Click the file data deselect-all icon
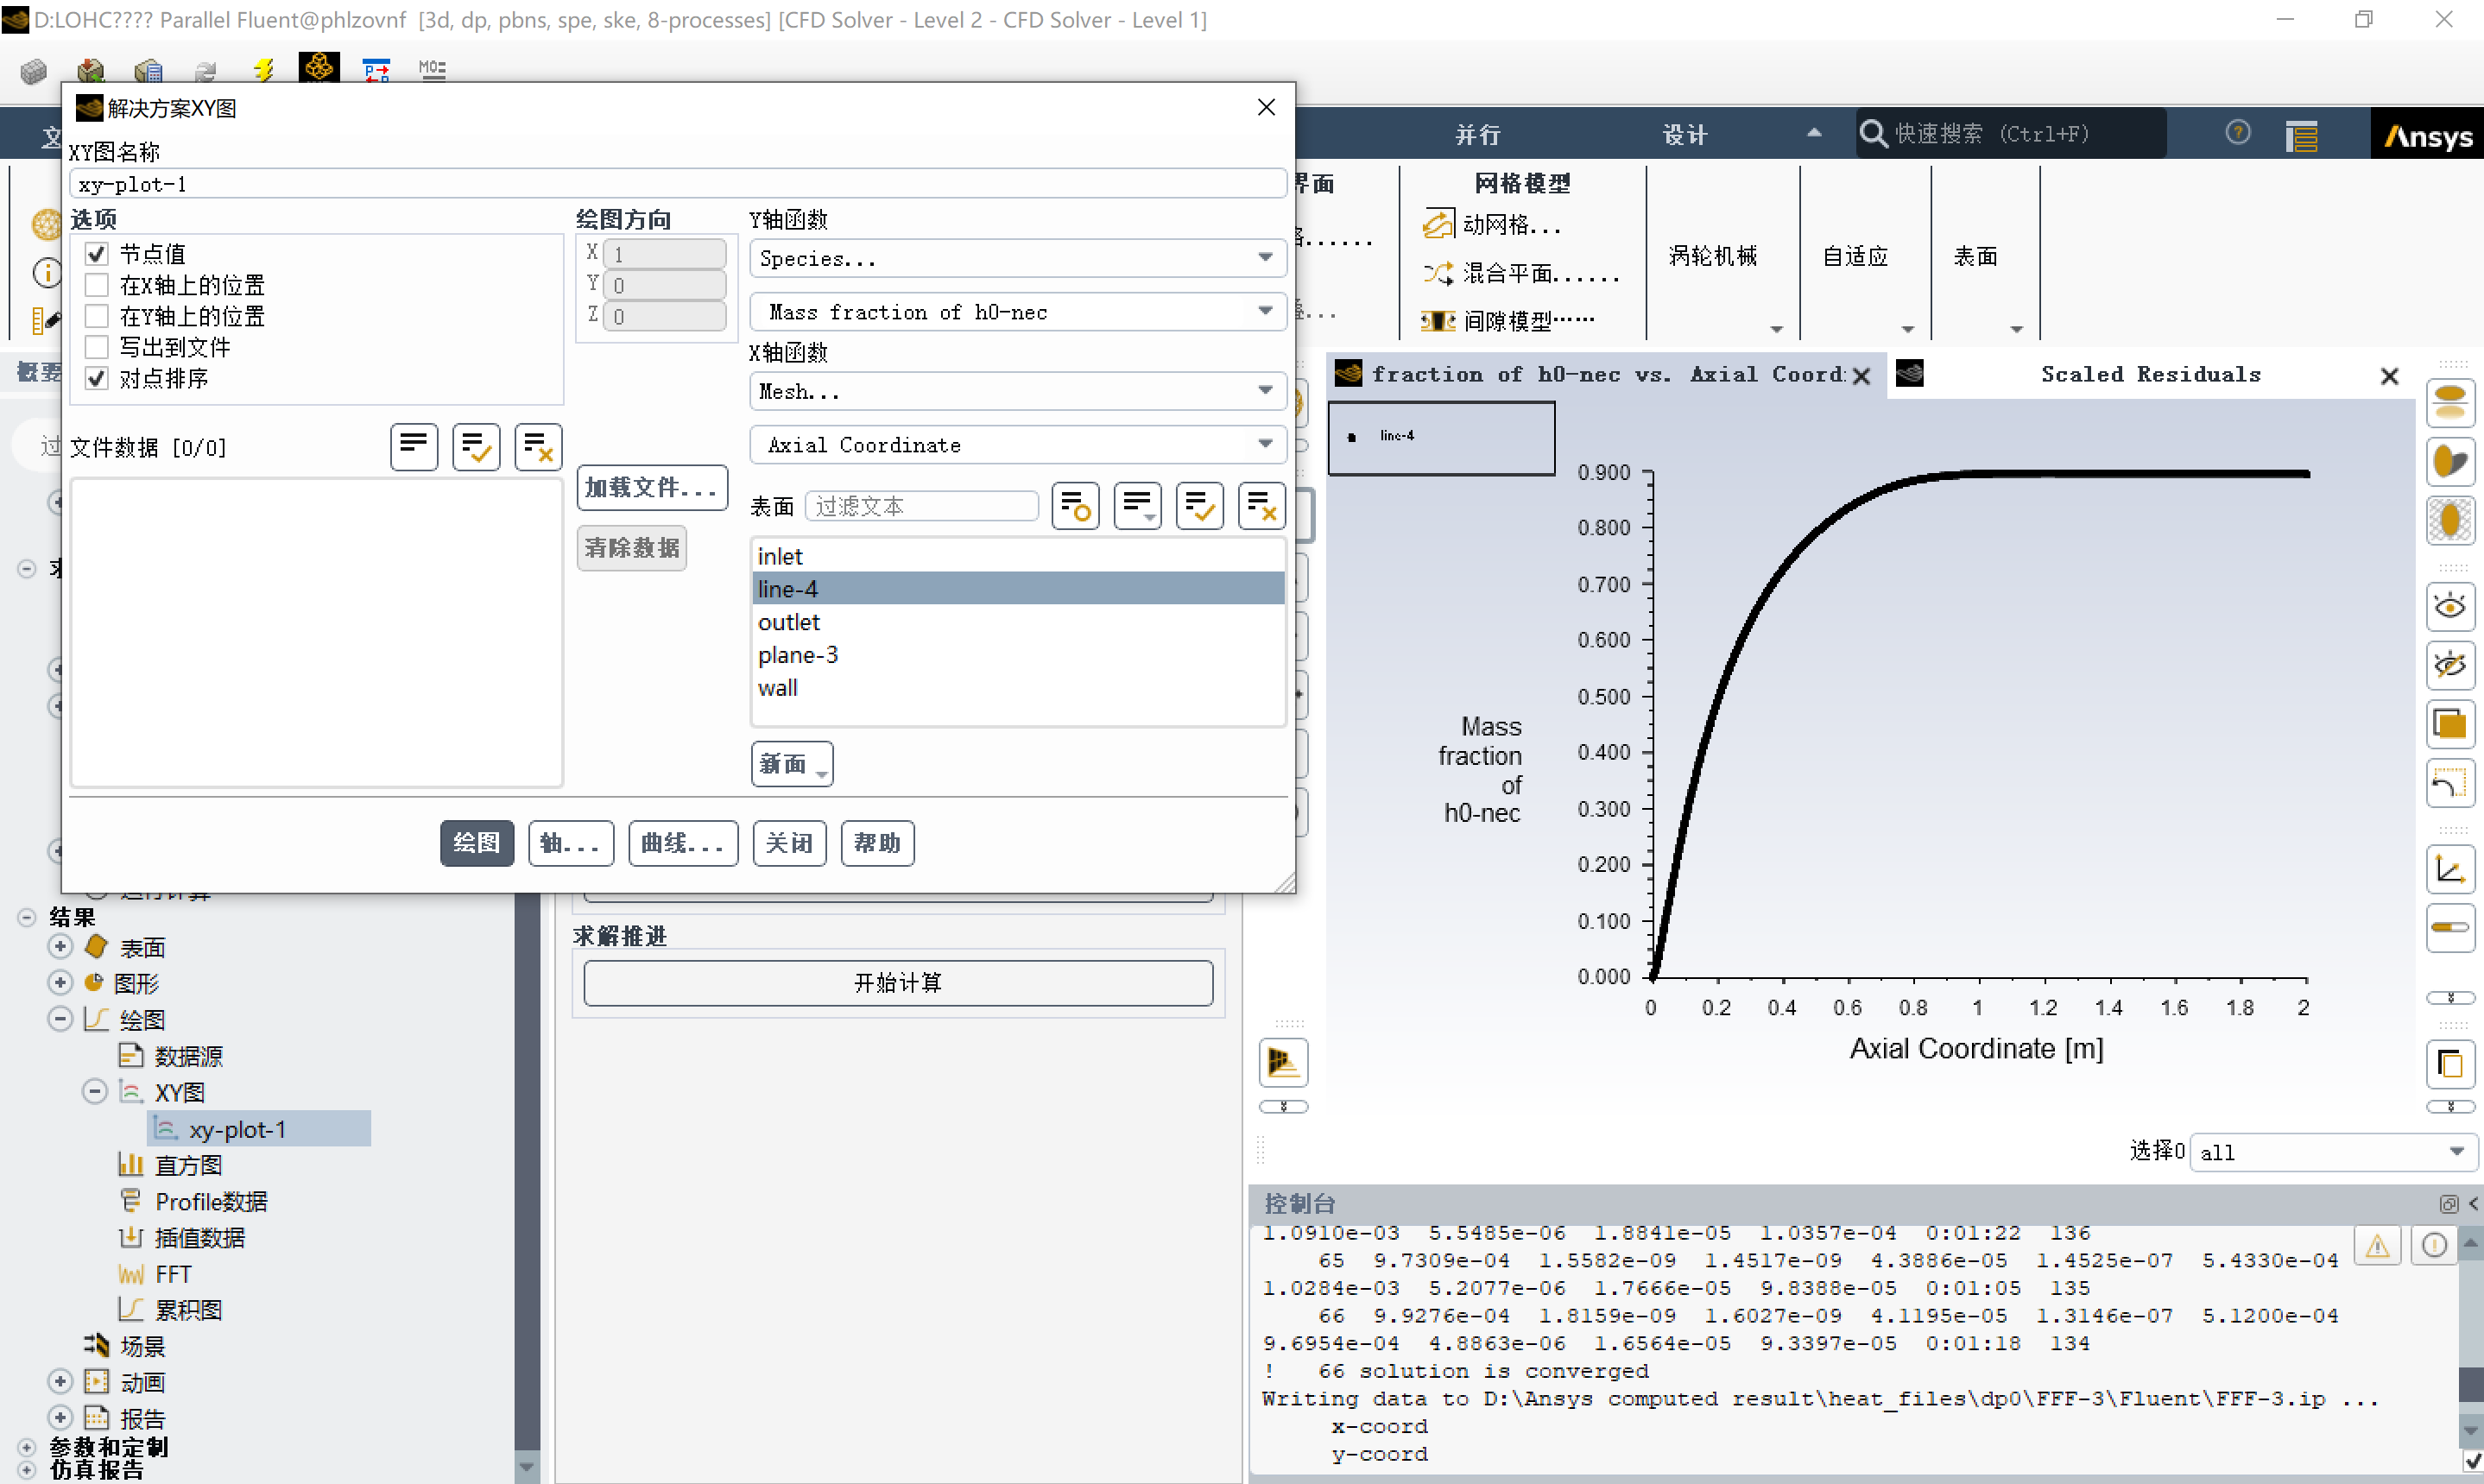This screenshot has width=2484, height=1484. point(538,446)
